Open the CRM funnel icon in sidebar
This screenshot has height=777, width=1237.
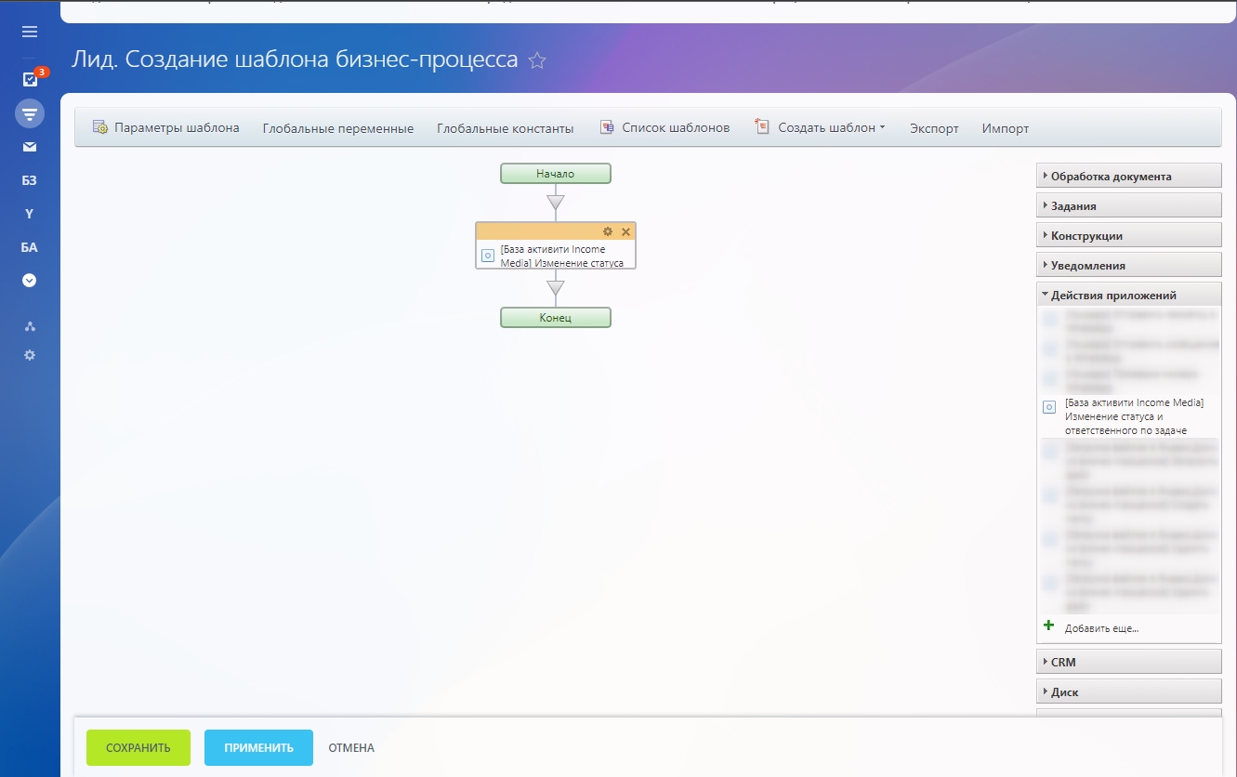coord(30,114)
